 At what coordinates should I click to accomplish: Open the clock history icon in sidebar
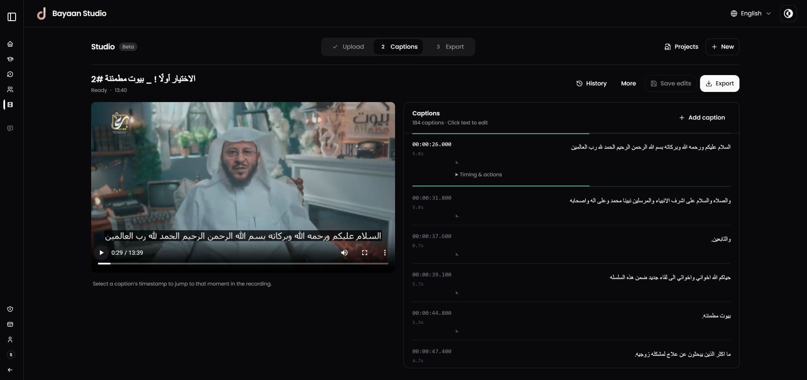click(x=10, y=74)
